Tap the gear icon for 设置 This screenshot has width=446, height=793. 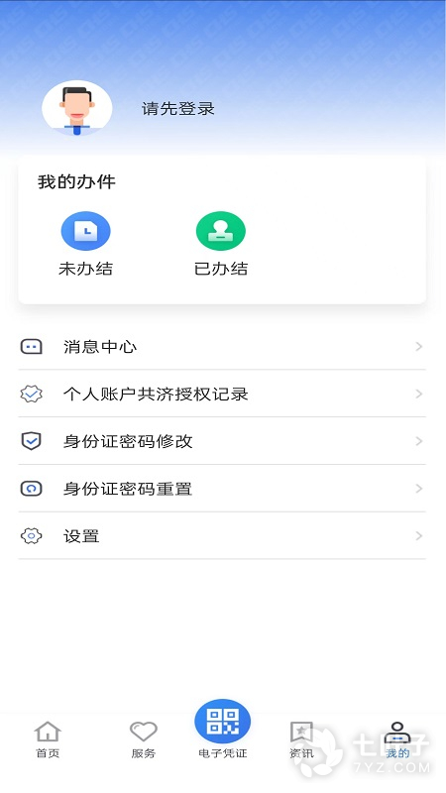(x=32, y=535)
